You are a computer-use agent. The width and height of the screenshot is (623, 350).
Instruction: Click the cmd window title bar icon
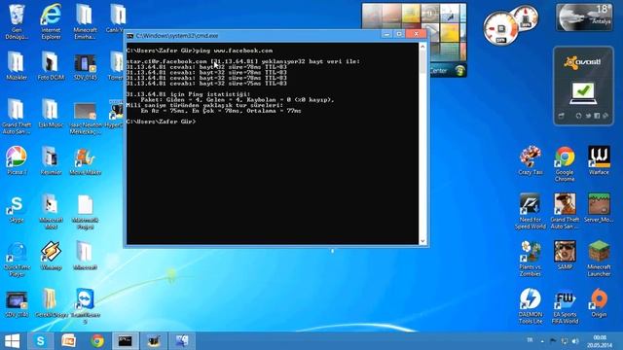129,36
